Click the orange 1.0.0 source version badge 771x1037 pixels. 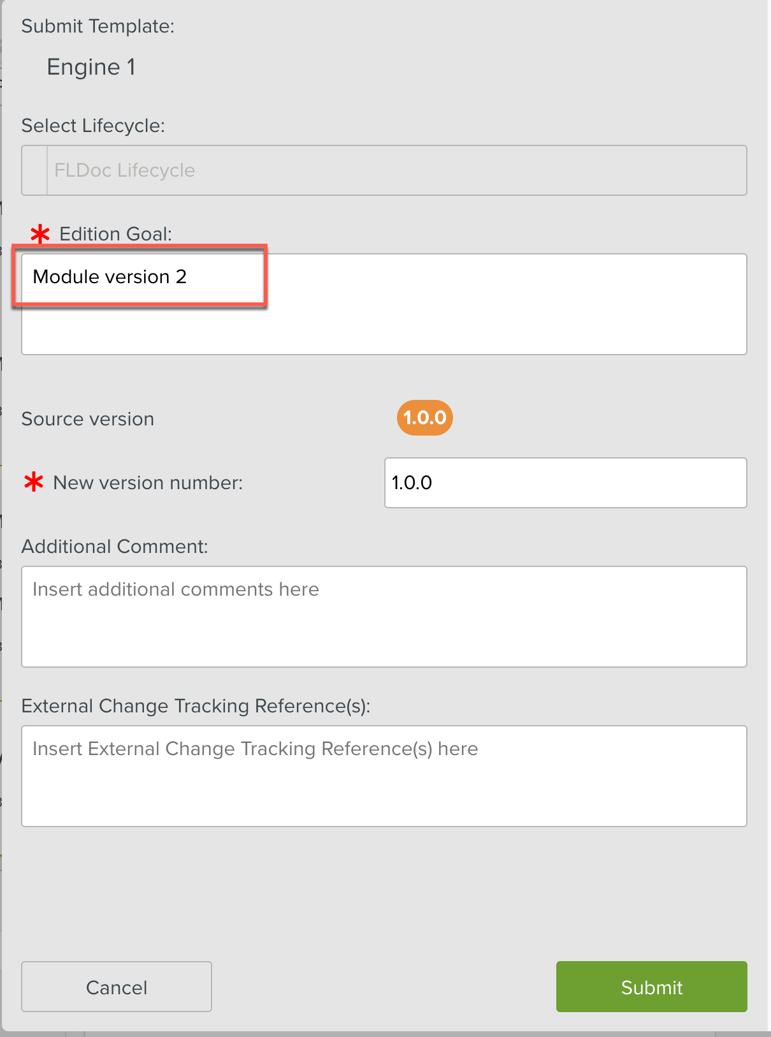coord(424,418)
